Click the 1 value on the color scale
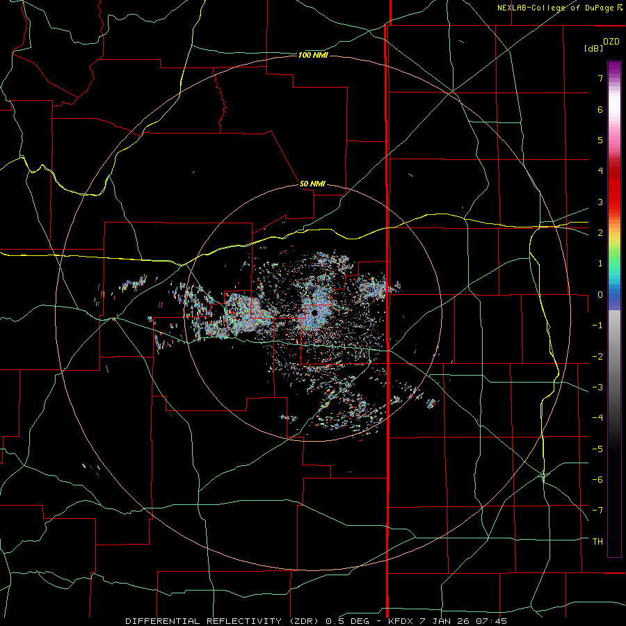Screen dimensions: 626x626 pyautogui.click(x=600, y=264)
